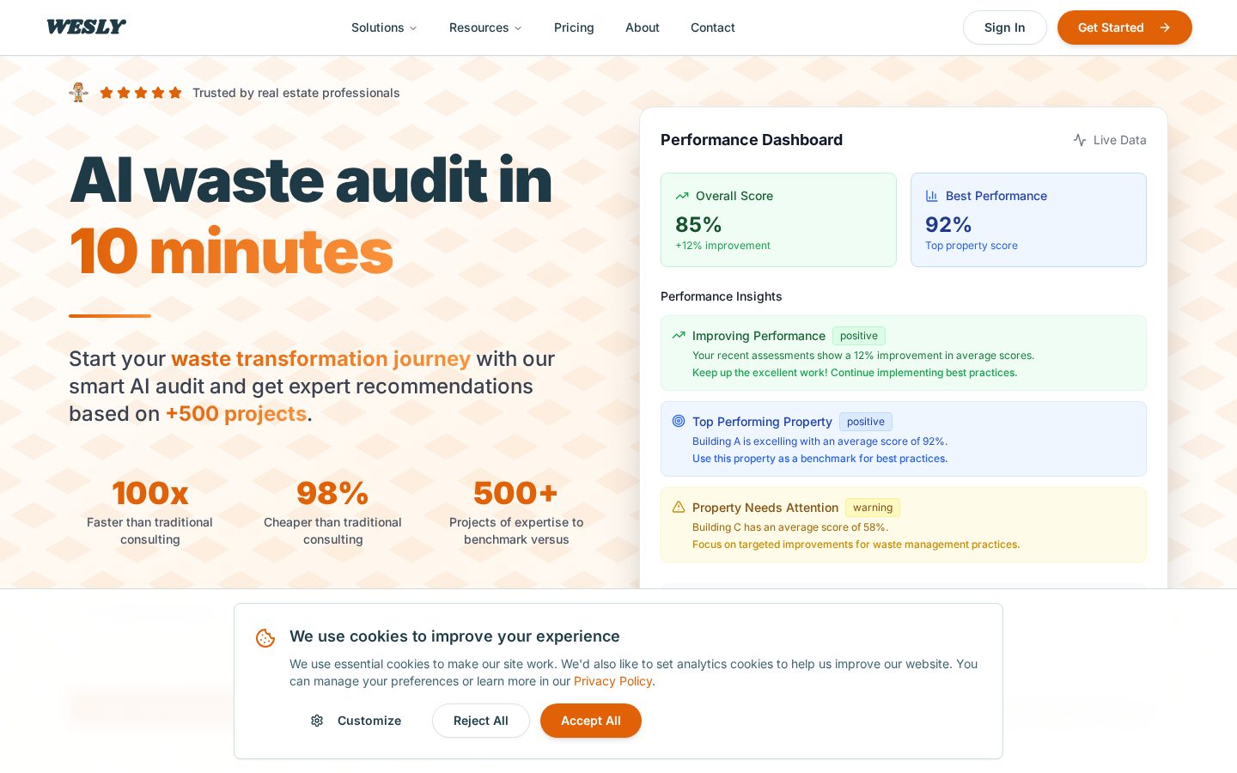
Task: Open the Privacy Policy link
Action: point(613,681)
